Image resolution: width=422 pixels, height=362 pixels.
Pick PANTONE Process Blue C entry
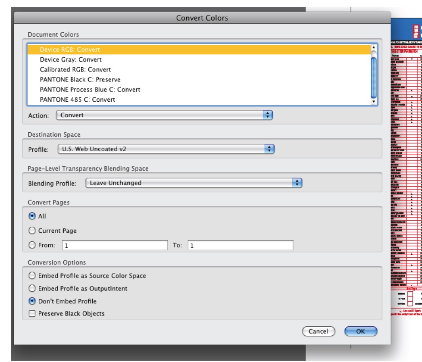90,90
